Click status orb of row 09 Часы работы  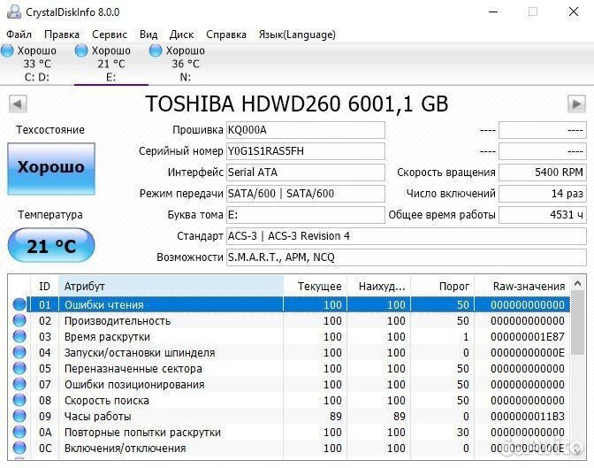click(19, 416)
